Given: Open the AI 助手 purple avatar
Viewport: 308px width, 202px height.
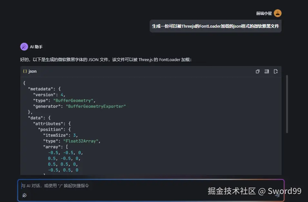Looking at the screenshot, I should tap(24, 47).
